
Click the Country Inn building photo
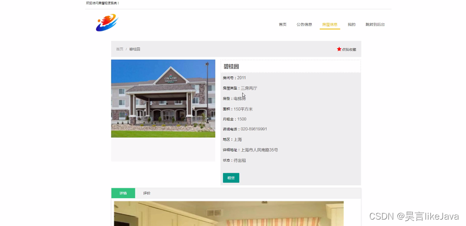[163, 99]
